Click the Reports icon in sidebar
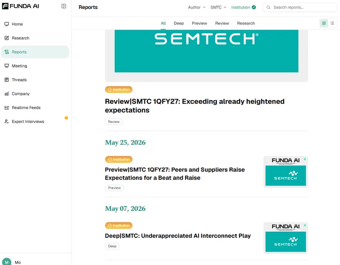340x265 pixels. 6,52
